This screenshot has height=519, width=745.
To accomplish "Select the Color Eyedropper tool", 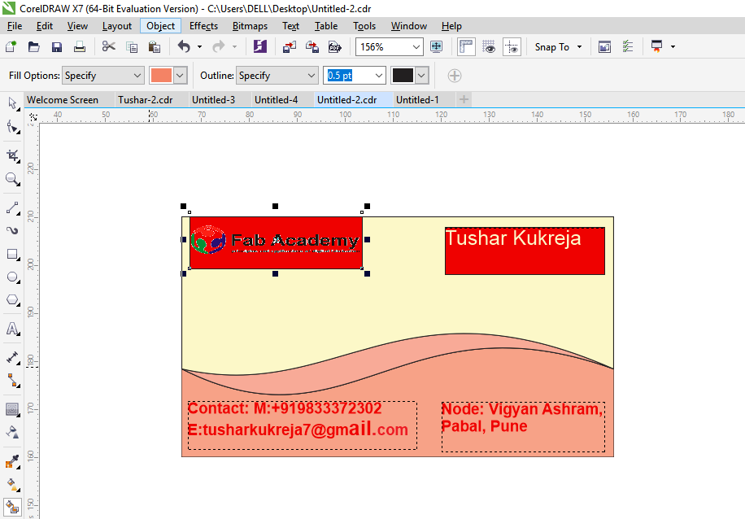I will click(12, 461).
